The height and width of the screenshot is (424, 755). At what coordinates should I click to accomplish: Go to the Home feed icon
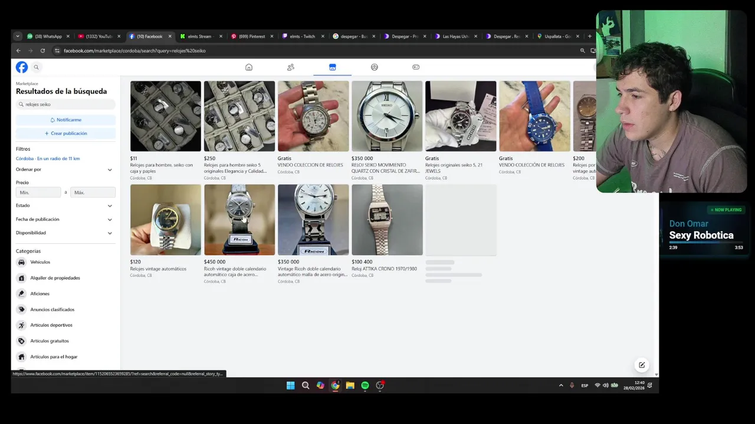(x=249, y=67)
